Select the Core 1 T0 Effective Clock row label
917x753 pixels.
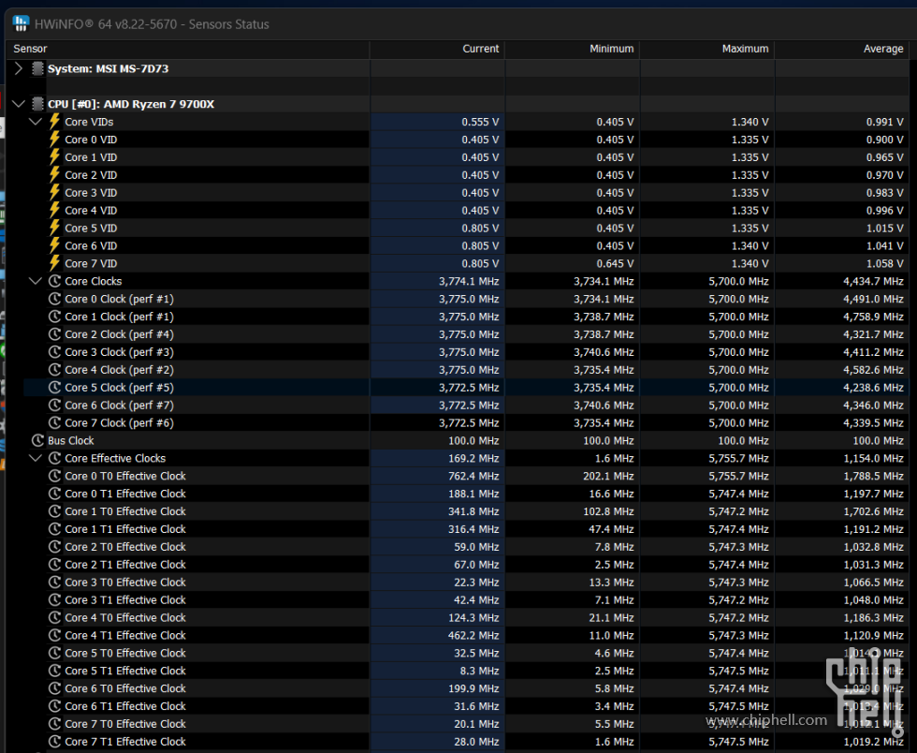(125, 511)
